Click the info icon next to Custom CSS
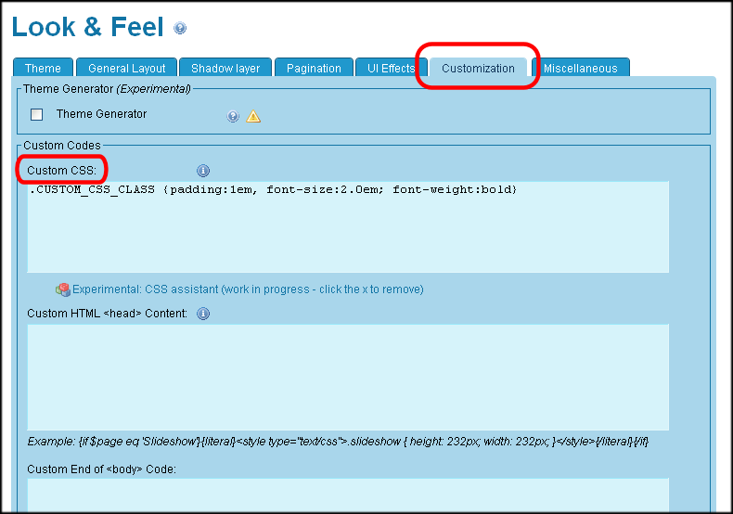 [203, 171]
